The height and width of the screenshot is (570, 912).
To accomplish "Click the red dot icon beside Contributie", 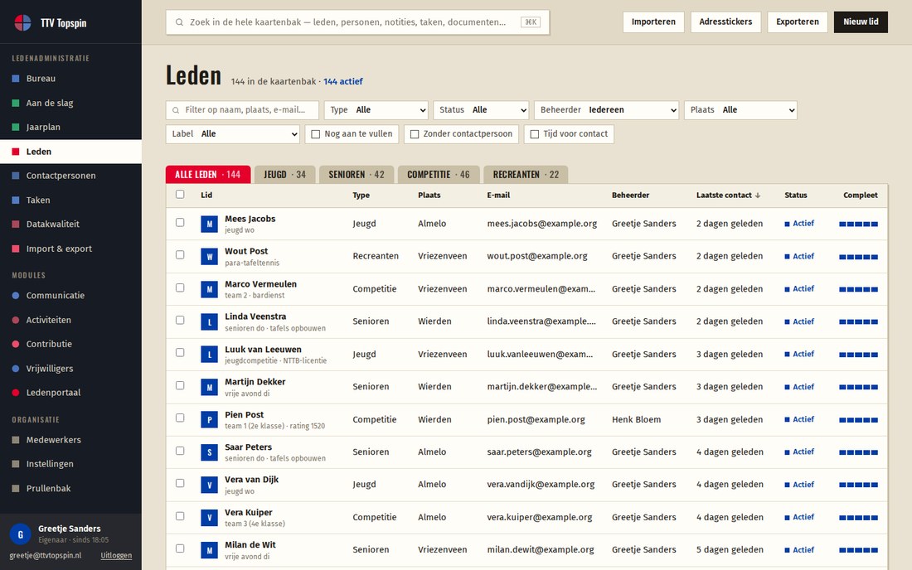I will (x=16, y=344).
